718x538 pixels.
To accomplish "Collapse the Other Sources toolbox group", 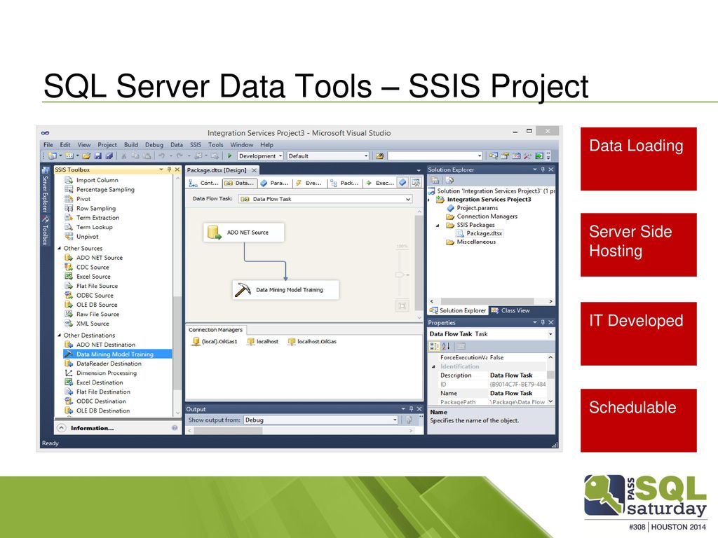I will [x=59, y=249].
